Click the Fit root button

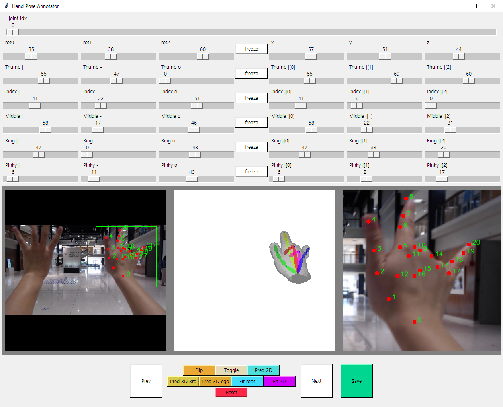tap(247, 381)
